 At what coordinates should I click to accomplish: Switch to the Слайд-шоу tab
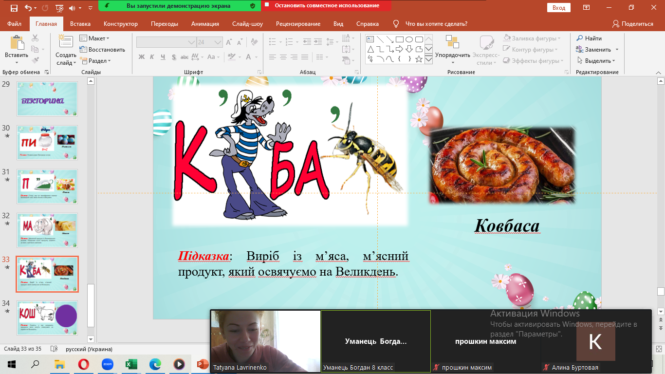247,24
